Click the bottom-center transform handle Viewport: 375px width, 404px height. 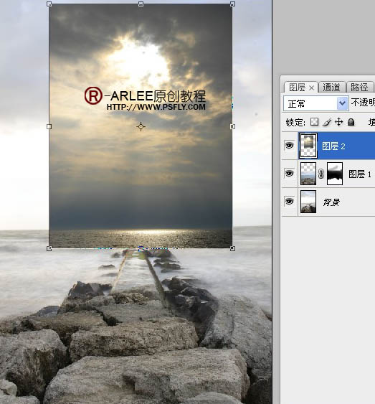click(x=141, y=248)
